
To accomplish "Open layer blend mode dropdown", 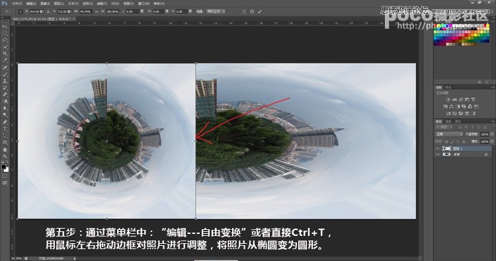I will click(449, 134).
